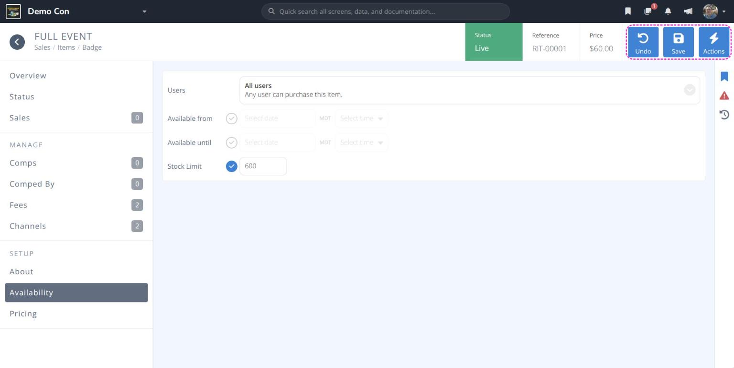Enable the Available from toggle

pyautogui.click(x=231, y=119)
